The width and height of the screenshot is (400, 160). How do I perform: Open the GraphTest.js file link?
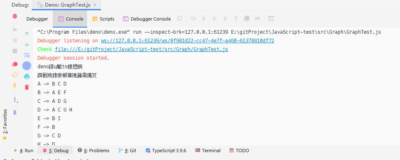(x=141, y=49)
